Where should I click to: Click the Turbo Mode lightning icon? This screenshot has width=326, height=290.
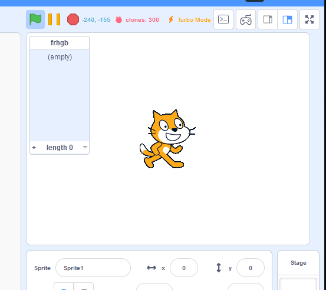[171, 19]
